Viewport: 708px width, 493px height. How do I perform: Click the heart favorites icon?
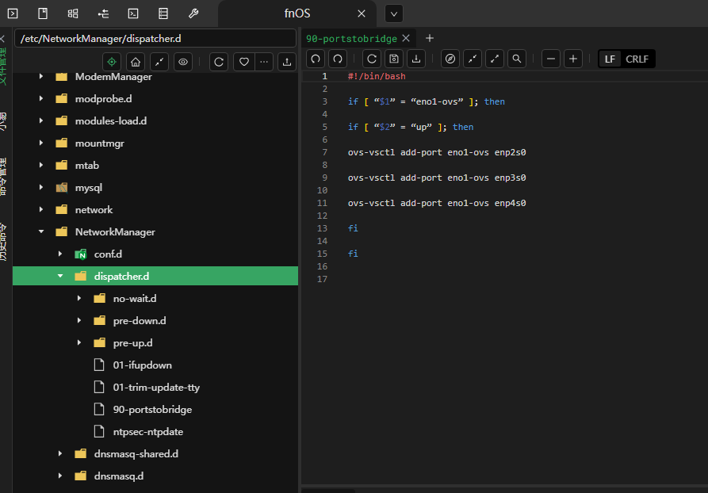point(244,62)
